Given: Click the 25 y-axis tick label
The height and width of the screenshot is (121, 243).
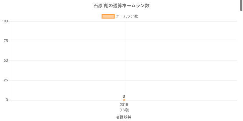Looking at the screenshot, I should (x=6, y=80).
